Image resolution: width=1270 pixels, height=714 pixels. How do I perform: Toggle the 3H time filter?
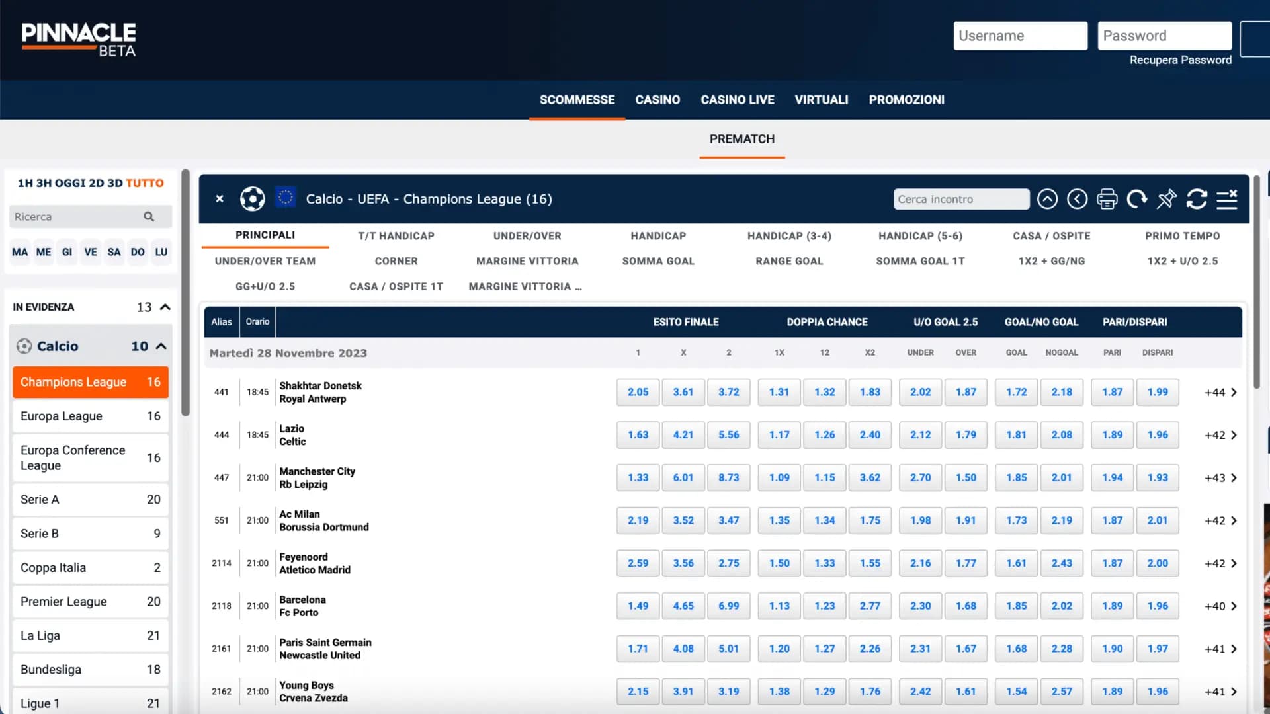tap(44, 183)
